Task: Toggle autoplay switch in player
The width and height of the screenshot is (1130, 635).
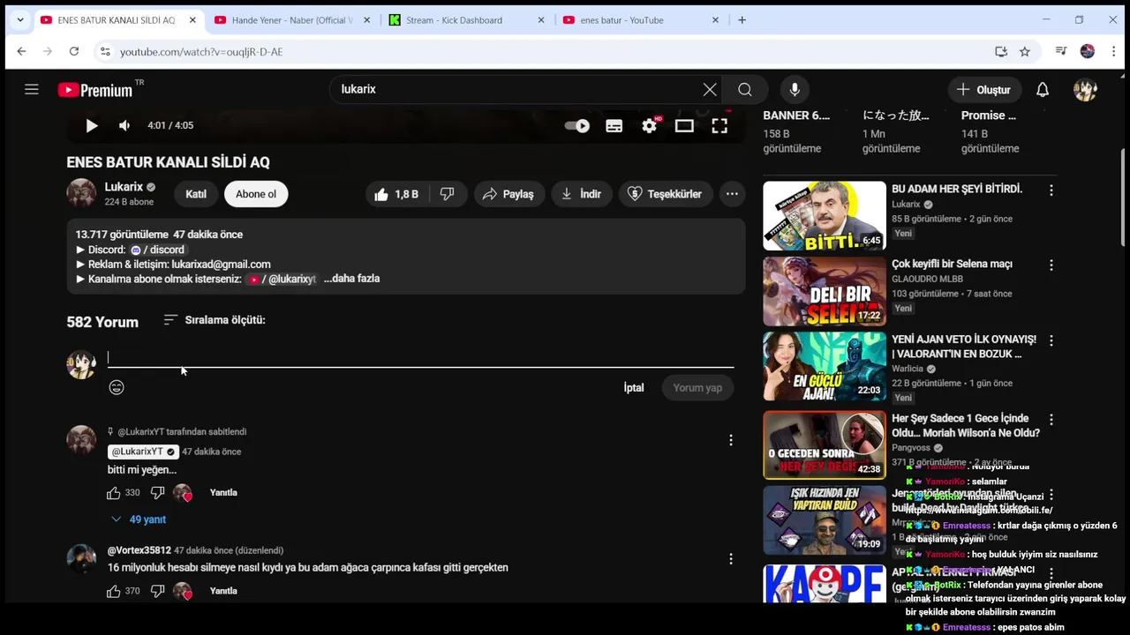Action: pos(577,125)
